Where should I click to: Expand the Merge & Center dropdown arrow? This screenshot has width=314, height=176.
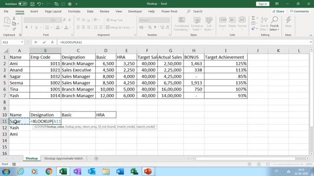tap(133, 27)
